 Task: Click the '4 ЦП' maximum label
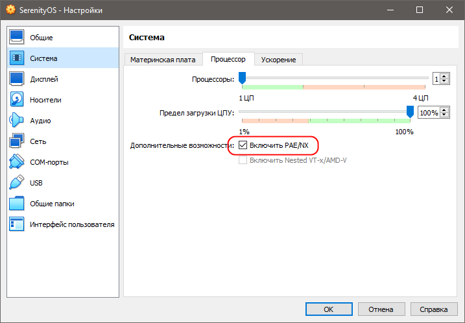pos(420,98)
